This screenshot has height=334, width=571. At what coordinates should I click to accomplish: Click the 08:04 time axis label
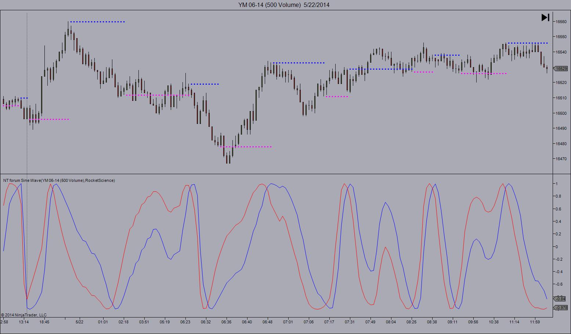coord(391,322)
